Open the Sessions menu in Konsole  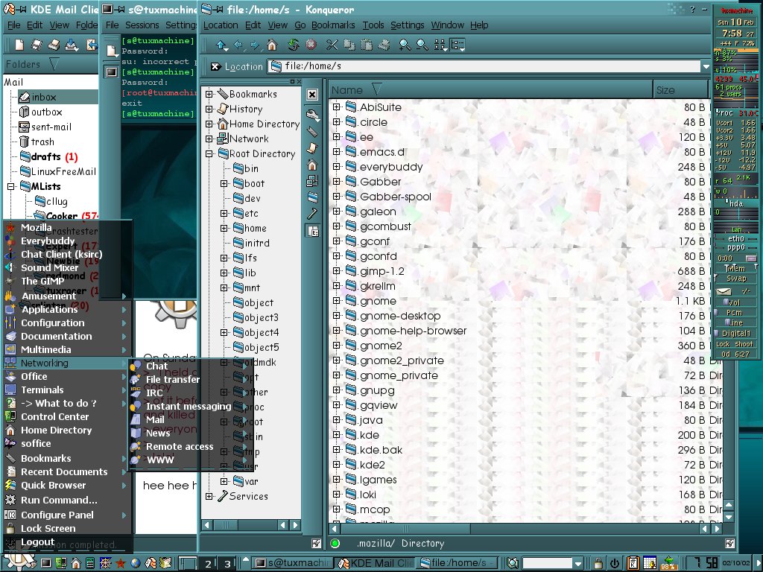[x=142, y=25]
